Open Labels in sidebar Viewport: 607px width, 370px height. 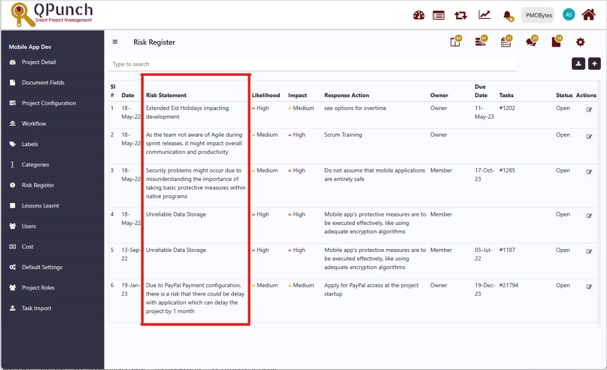[52, 144]
